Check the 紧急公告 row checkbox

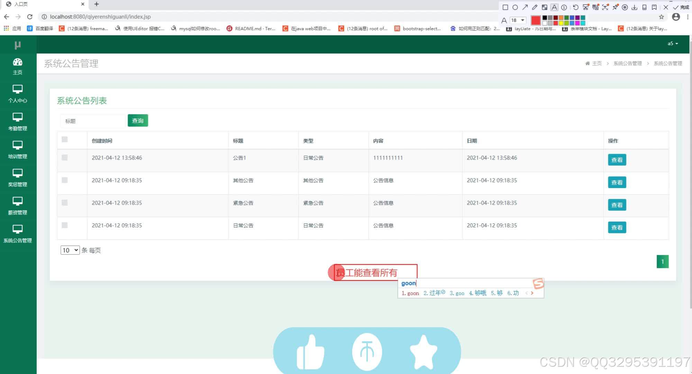click(65, 203)
